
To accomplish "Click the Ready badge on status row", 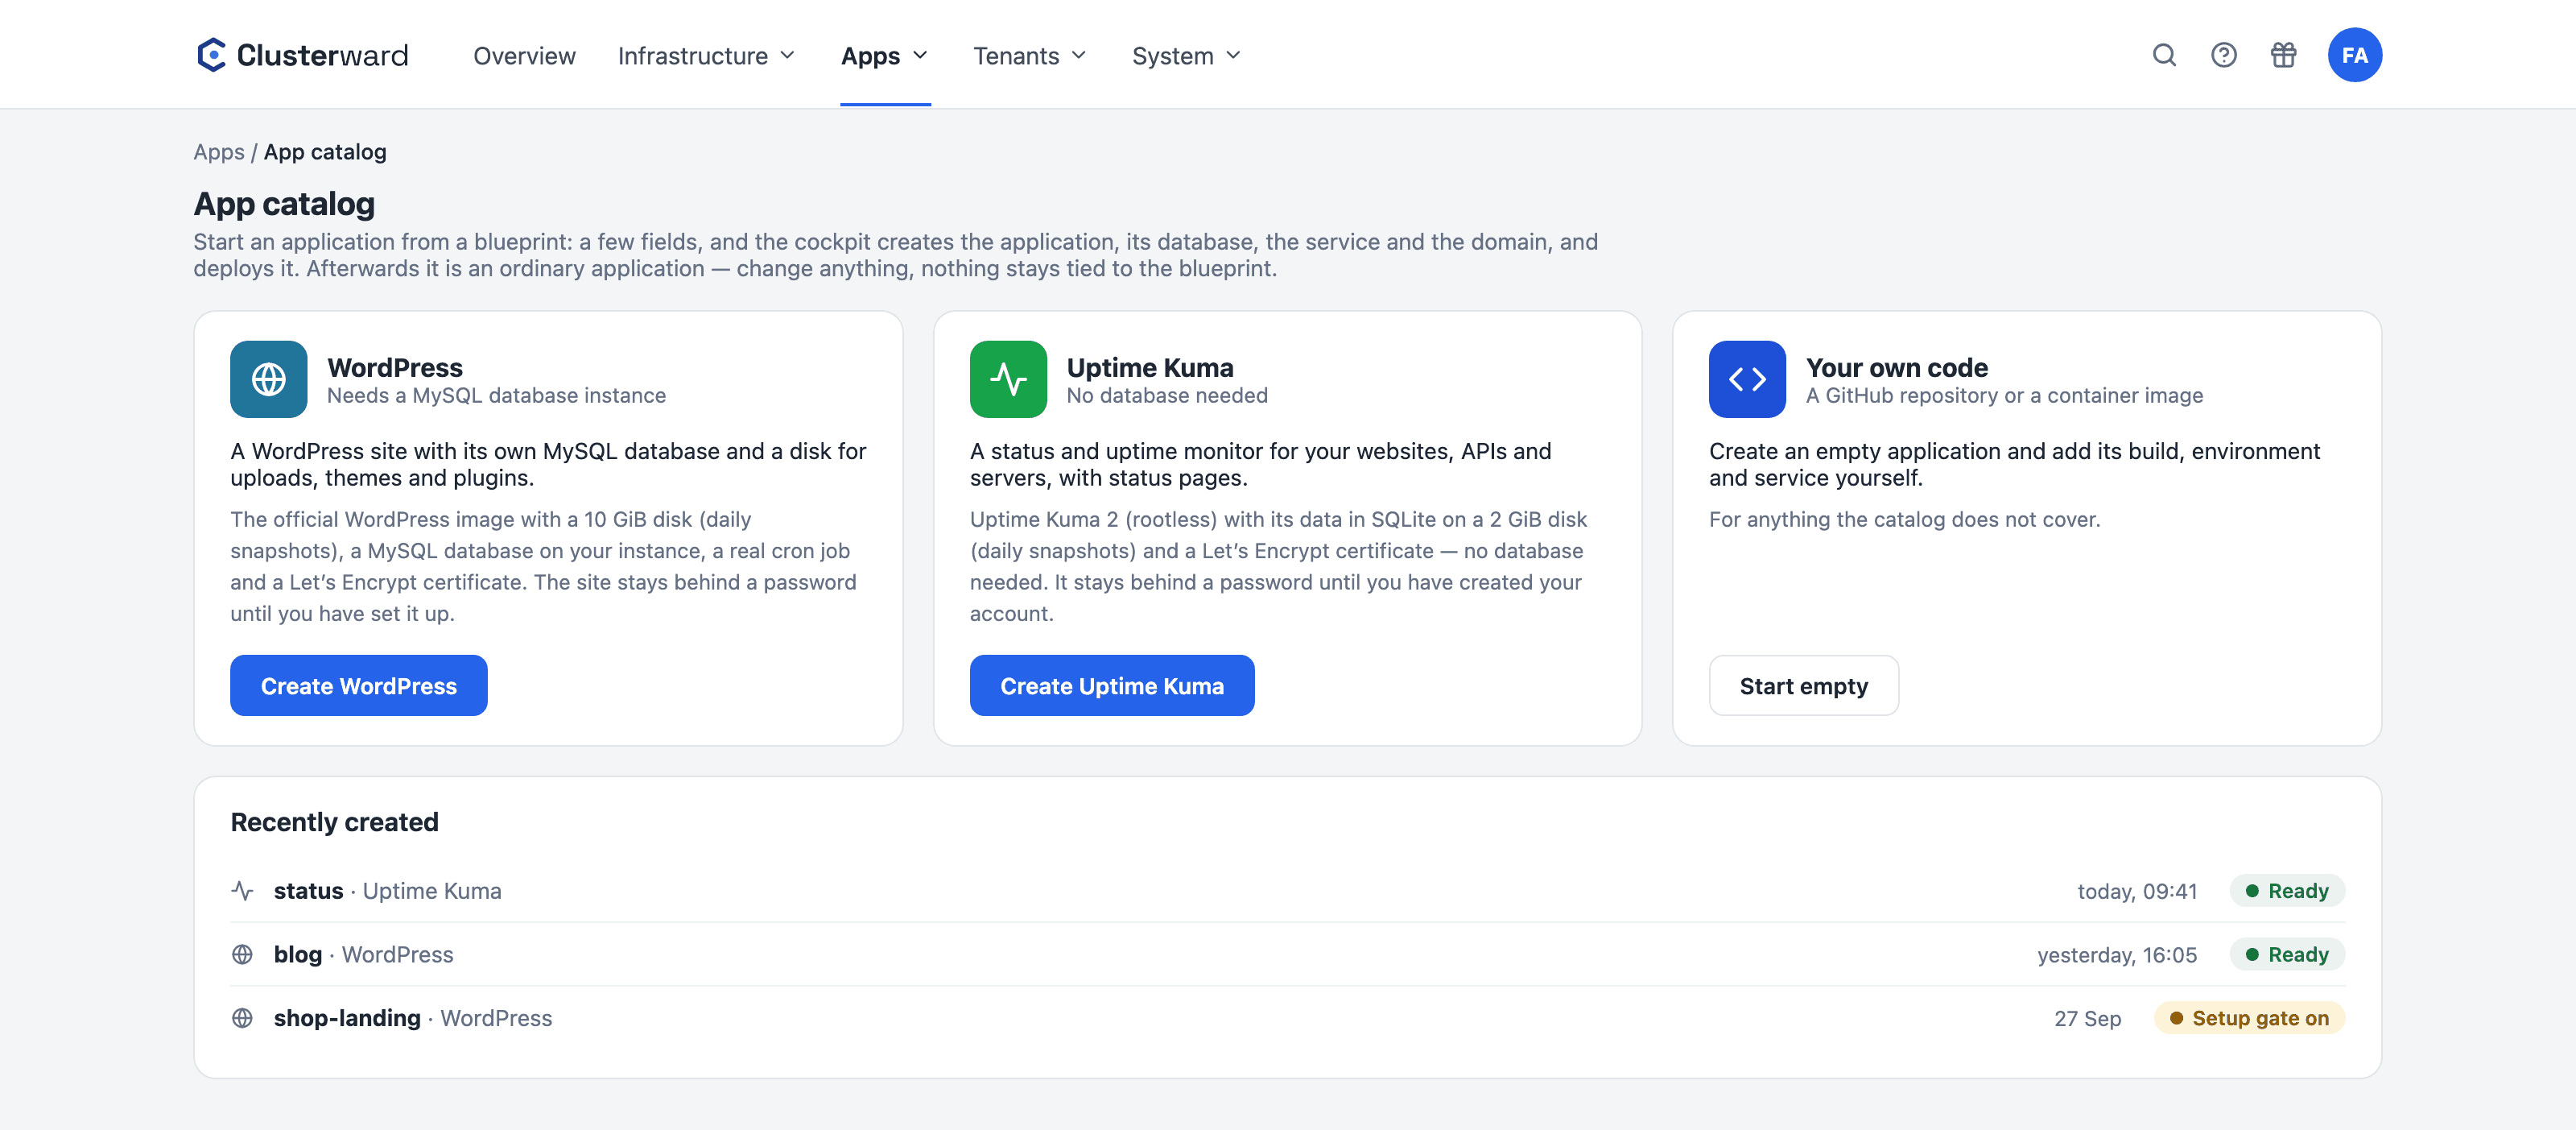I will [x=2287, y=890].
